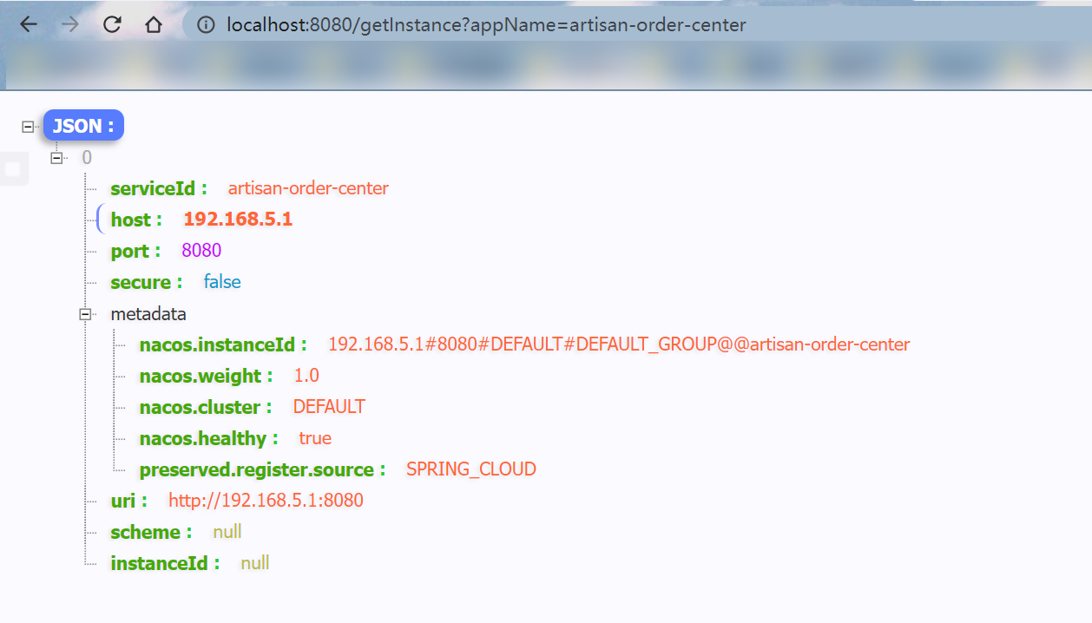Click the nacos.healthy value true
Image resolution: width=1092 pixels, height=623 pixels.
click(x=315, y=438)
